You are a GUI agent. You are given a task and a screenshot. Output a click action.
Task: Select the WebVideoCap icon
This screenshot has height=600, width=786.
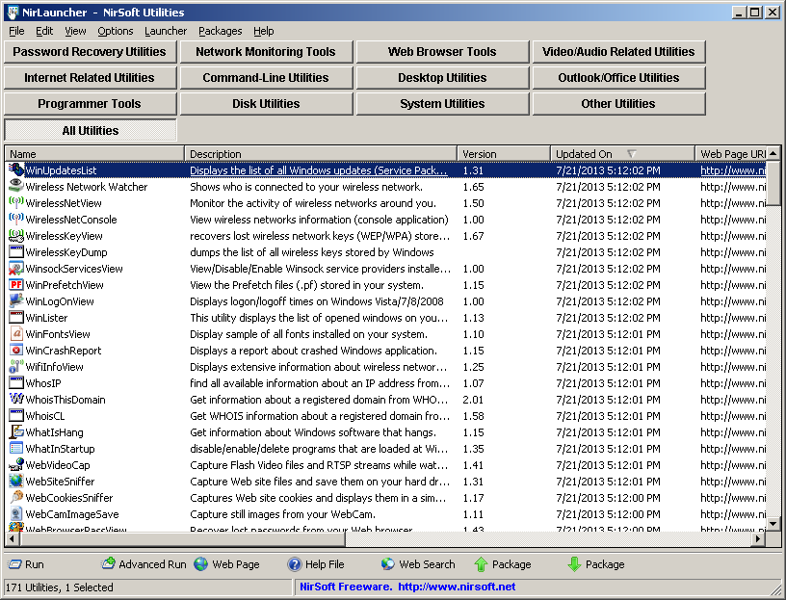pyautogui.click(x=16, y=465)
